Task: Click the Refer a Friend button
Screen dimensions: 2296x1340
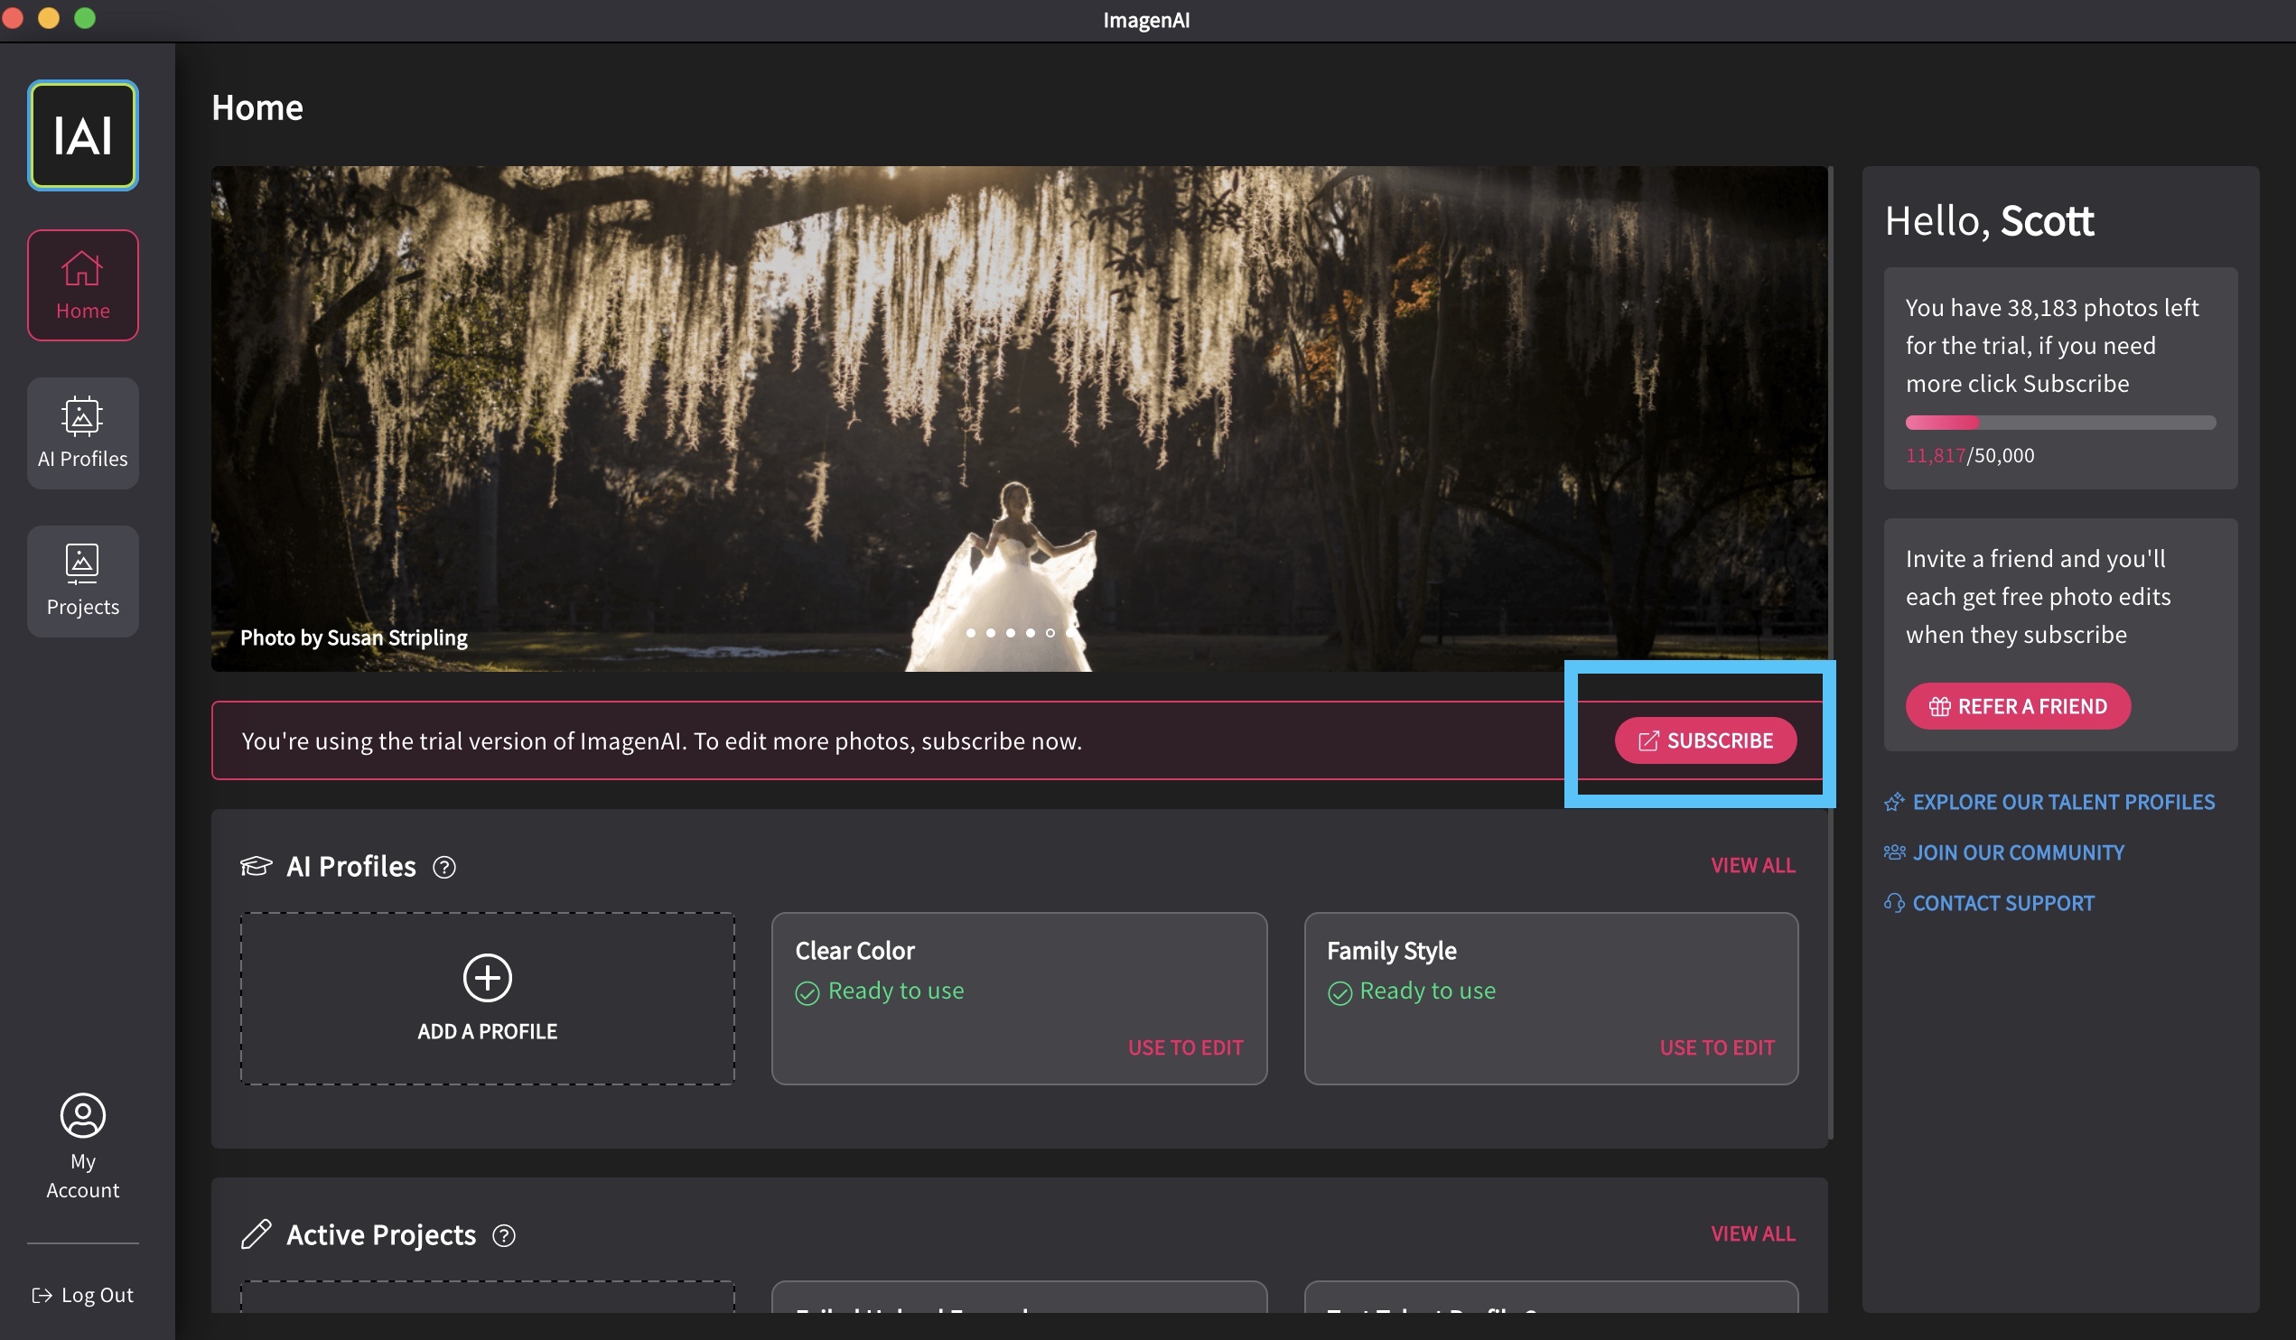Action: click(x=2017, y=706)
